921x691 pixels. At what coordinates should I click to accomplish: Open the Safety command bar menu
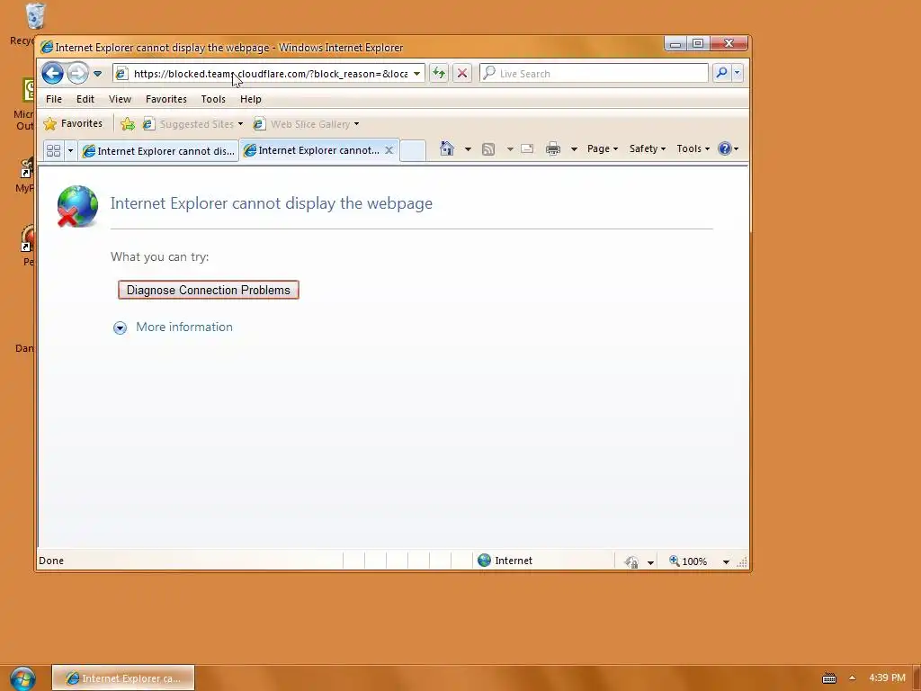pyautogui.click(x=648, y=148)
